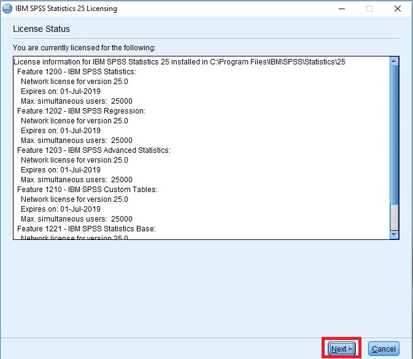Click the greyed-out maximize button
The image size is (413, 359).
point(369,9)
